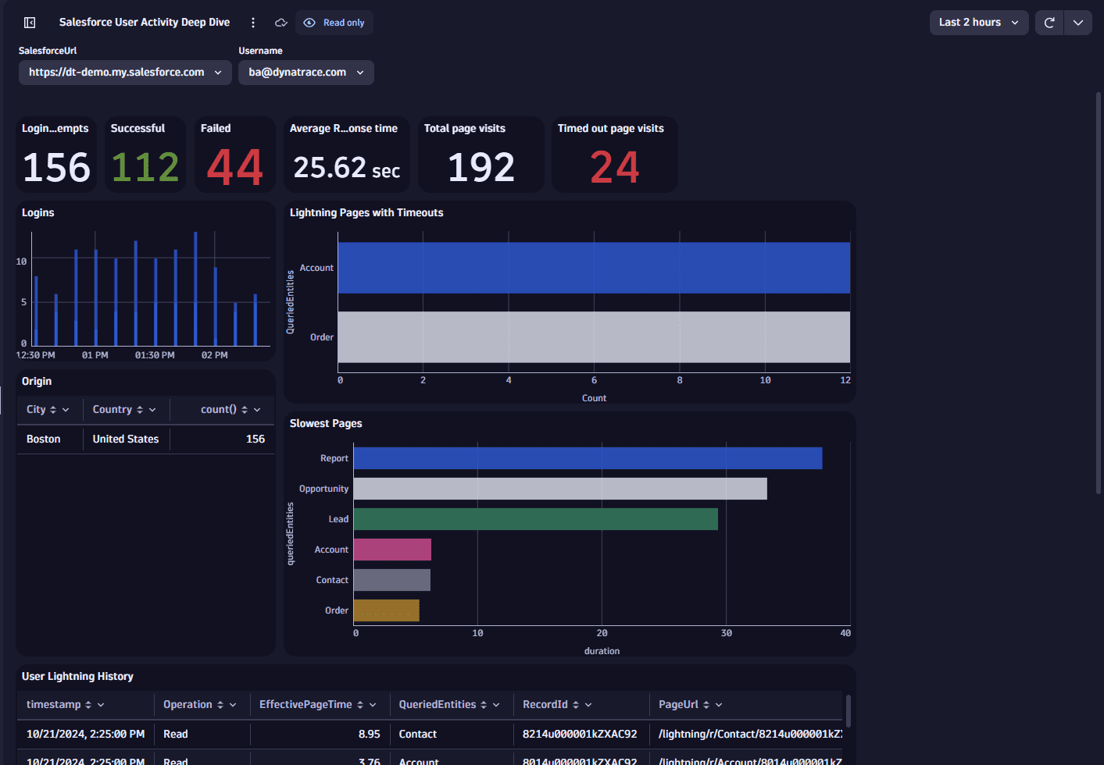Click the Failed 44 tile
1104x765 pixels.
pos(235,155)
